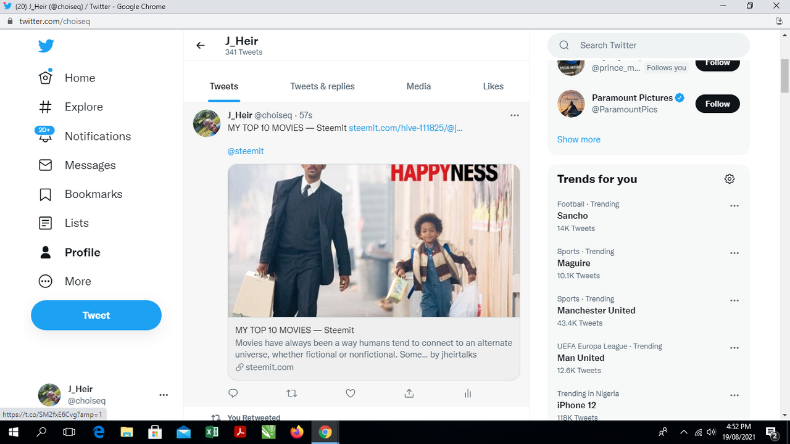Open Excel from the taskbar
The width and height of the screenshot is (790, 444).
tap(212, 432)
